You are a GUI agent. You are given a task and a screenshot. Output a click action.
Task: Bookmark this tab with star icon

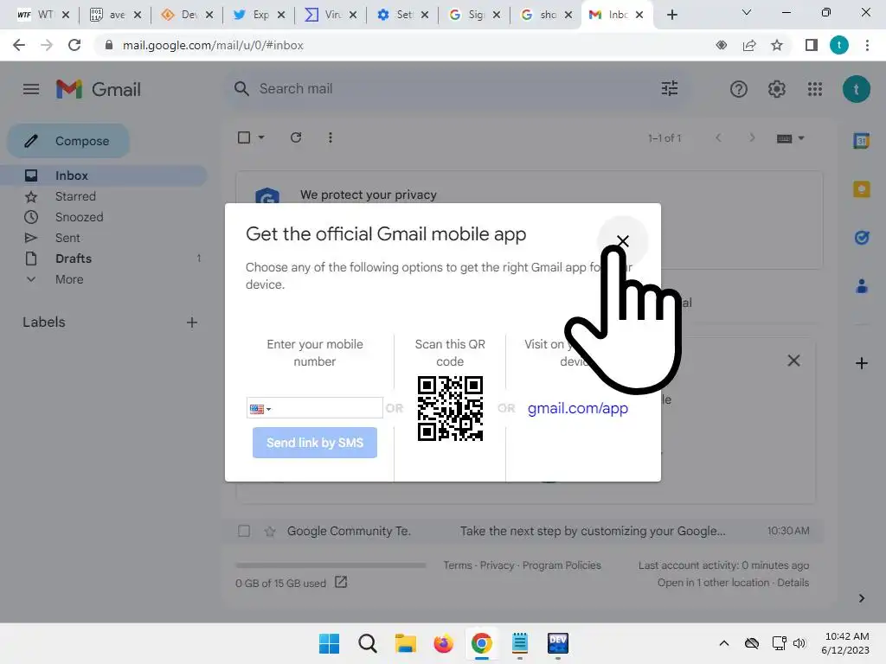[x=777, y=45]
